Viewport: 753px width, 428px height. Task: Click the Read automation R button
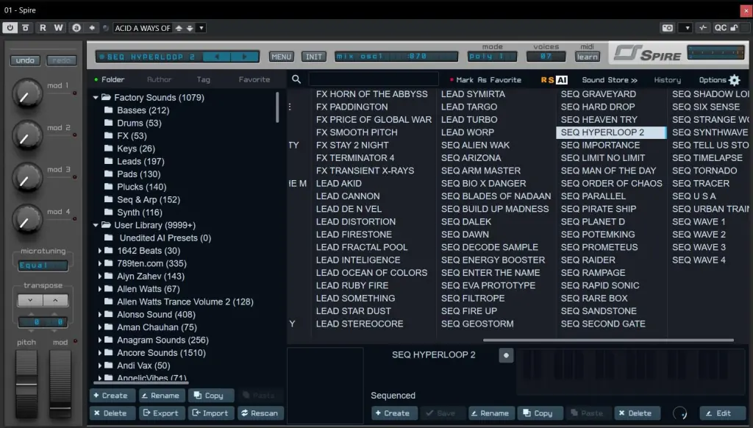tap(43, 28)
